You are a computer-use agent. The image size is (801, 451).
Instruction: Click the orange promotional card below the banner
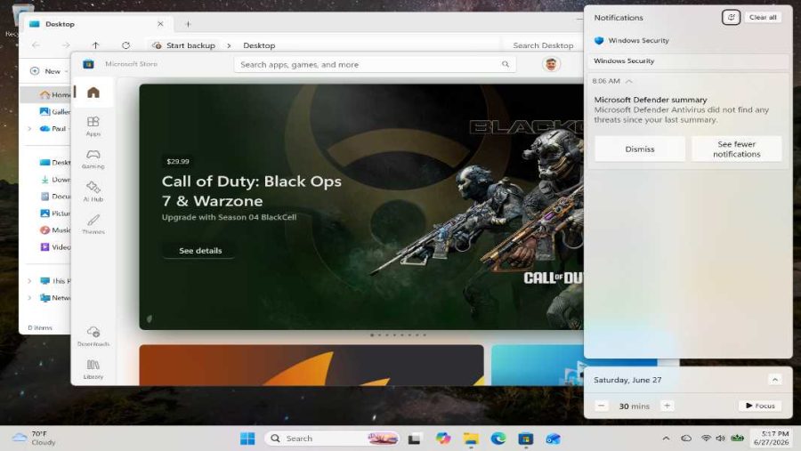click(x=311, y=365)
